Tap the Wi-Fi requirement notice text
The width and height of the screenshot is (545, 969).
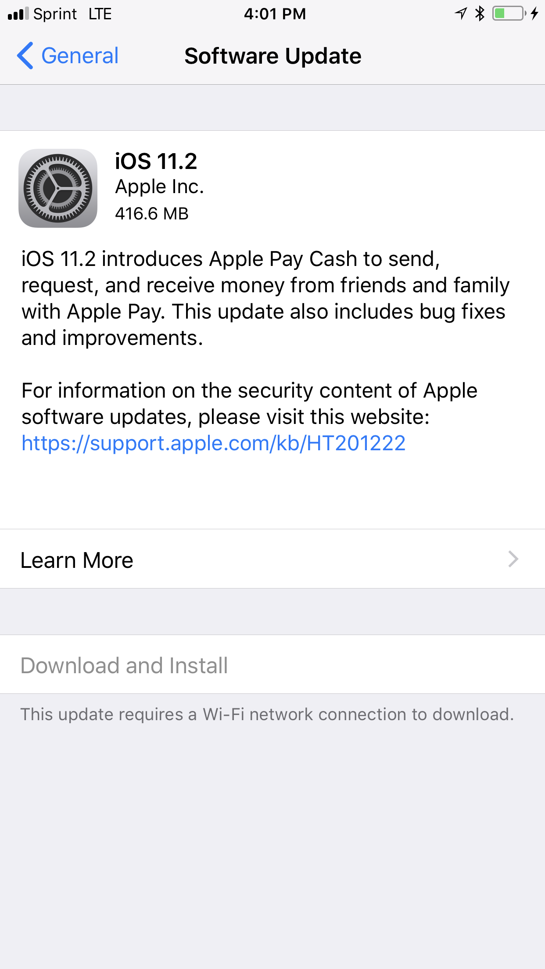[267, 714]
